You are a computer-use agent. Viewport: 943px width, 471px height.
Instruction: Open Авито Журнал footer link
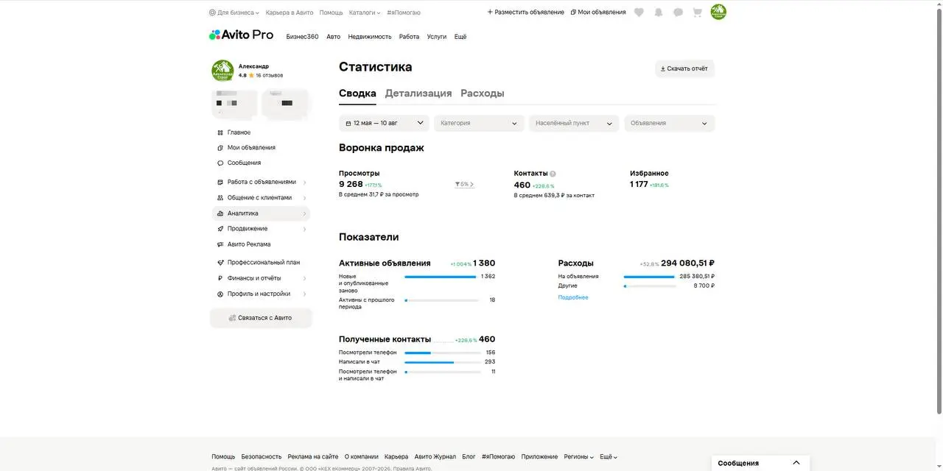coord(435,457)
